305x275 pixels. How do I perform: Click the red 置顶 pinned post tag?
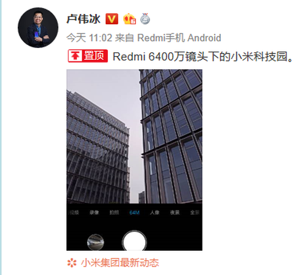88,56
